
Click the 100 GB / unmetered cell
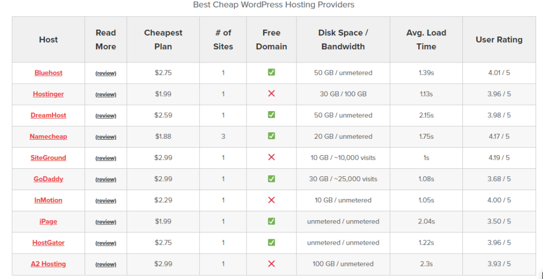coord(343,264)
